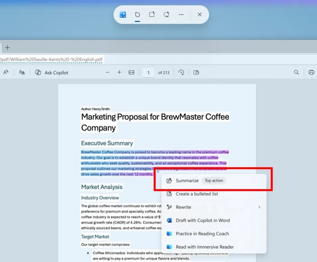
Task: Rotate the PDF page
Action: [x=181, y=72]
